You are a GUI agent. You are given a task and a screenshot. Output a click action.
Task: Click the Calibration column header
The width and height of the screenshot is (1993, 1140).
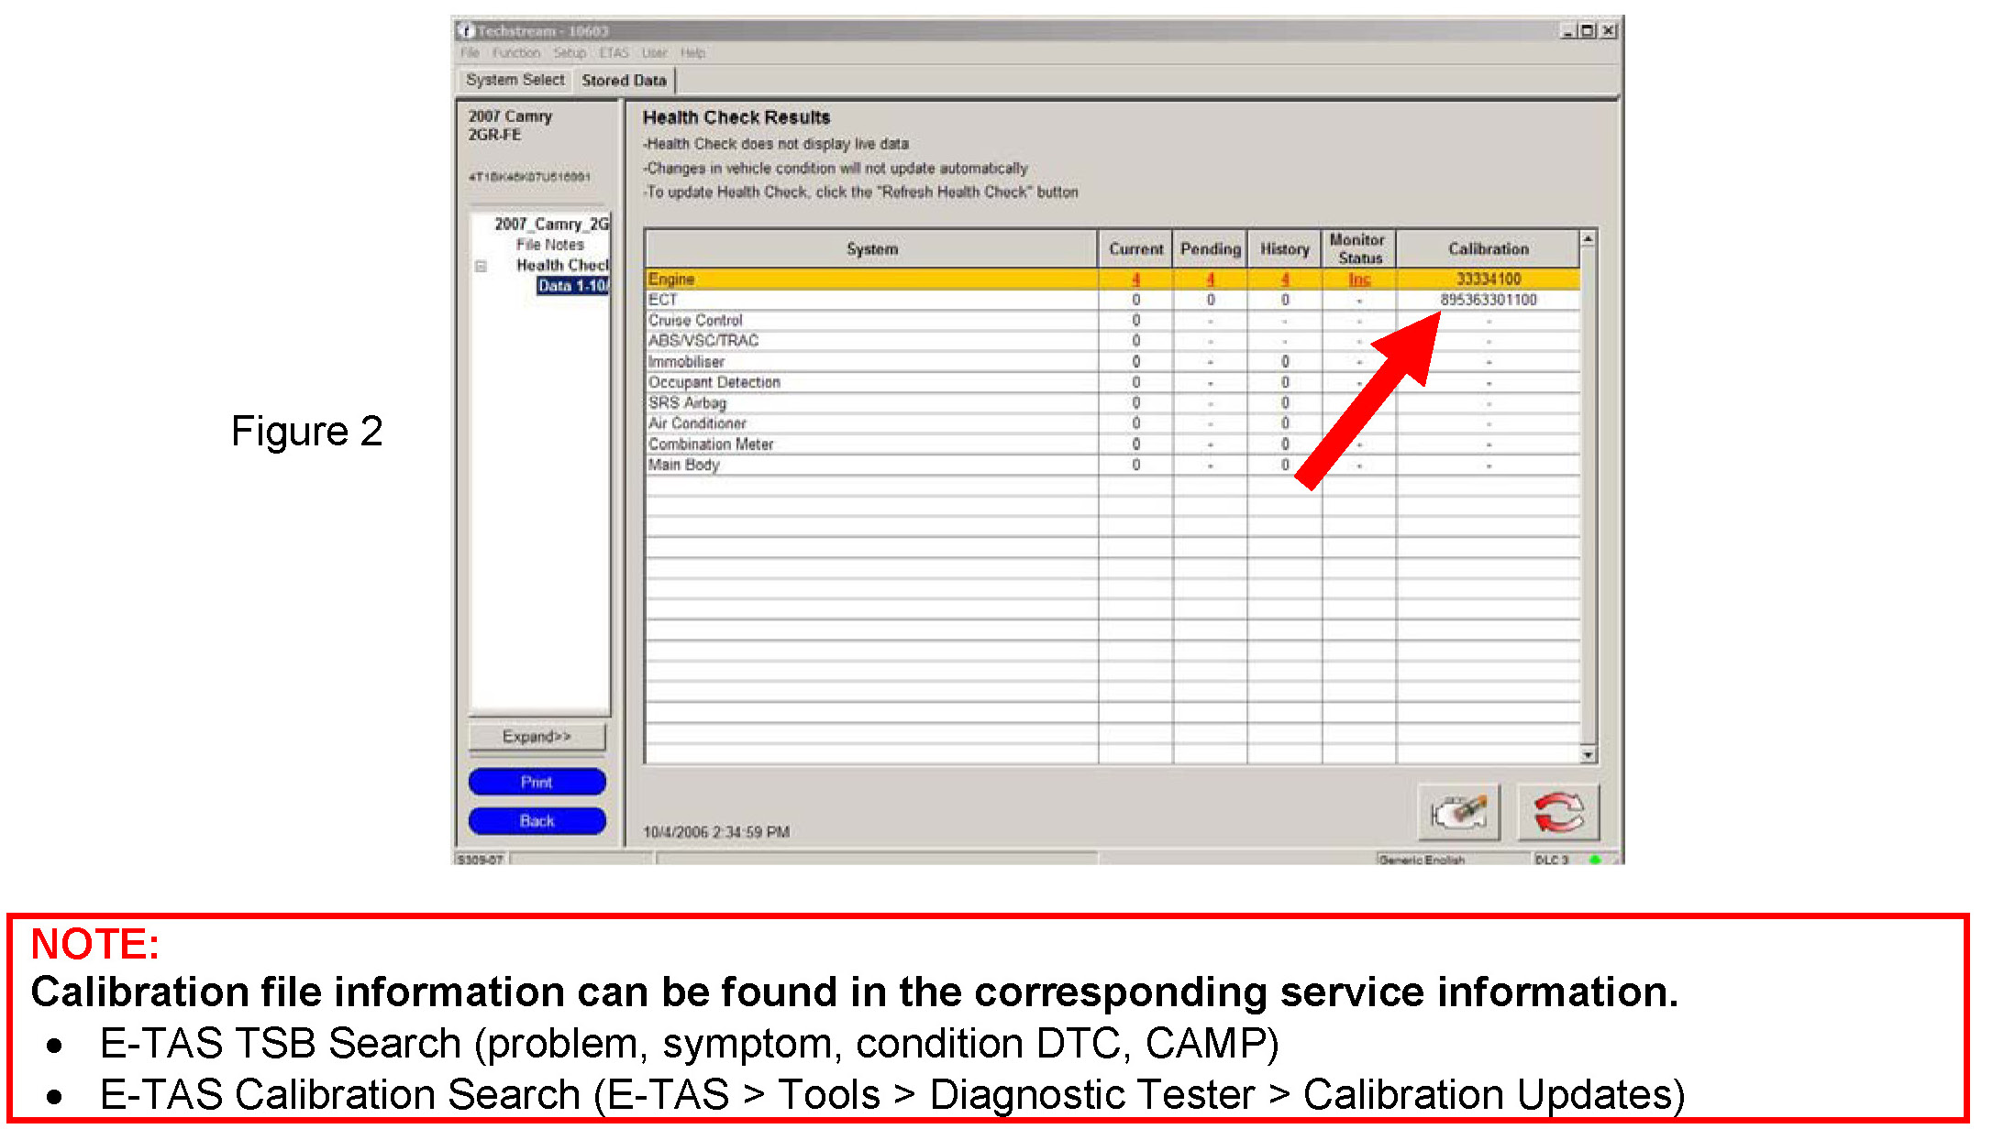pyautogui.click(x=1488, y=249)
